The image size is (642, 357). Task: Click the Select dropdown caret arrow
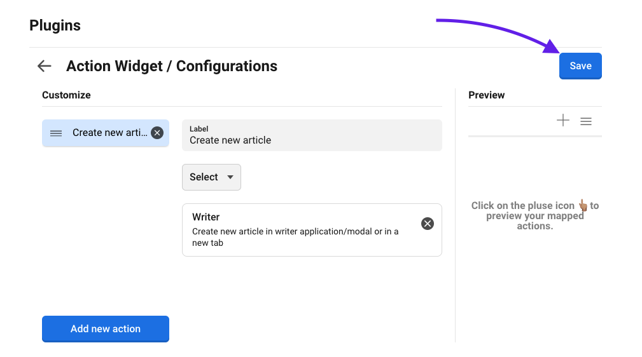230,177
